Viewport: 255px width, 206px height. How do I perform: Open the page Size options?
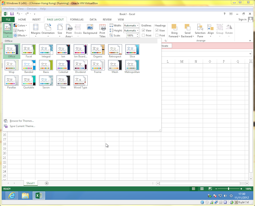pyautogui.click(x=60, y=30)
